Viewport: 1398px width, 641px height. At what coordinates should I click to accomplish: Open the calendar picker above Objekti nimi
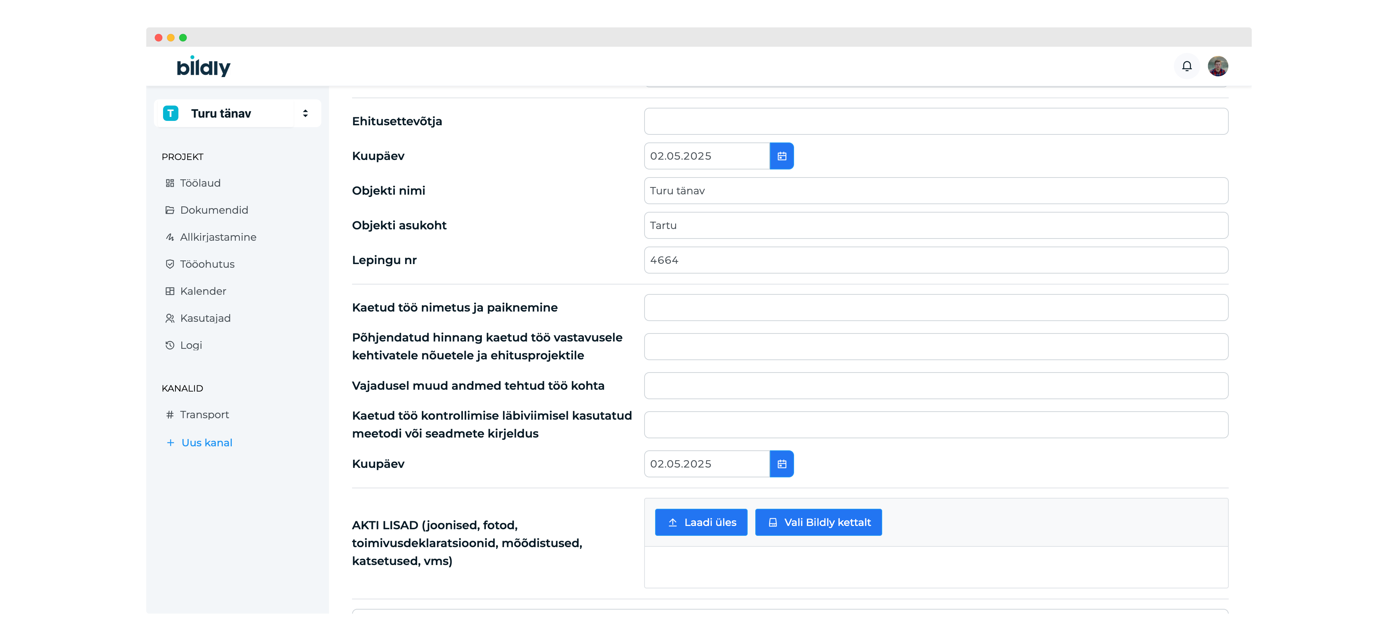click(x=782, y=156)
